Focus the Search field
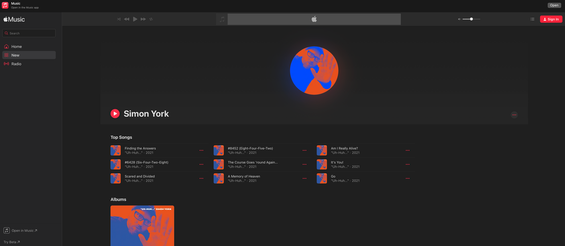 coord(29,33)
